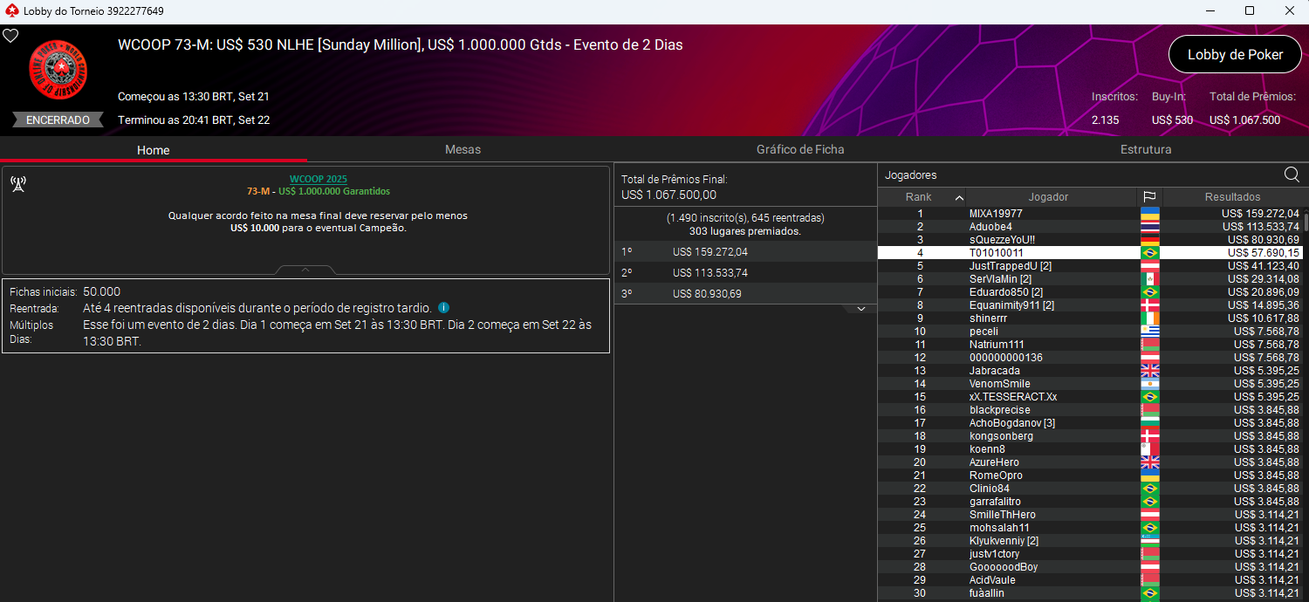
Task: Click the Lobby de Poker button
Action: (1235, 54)
